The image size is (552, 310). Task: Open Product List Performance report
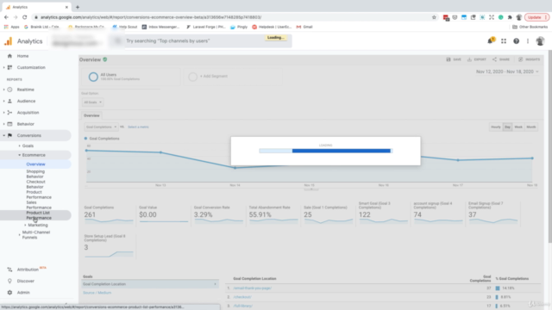click(x=38, y=215)
